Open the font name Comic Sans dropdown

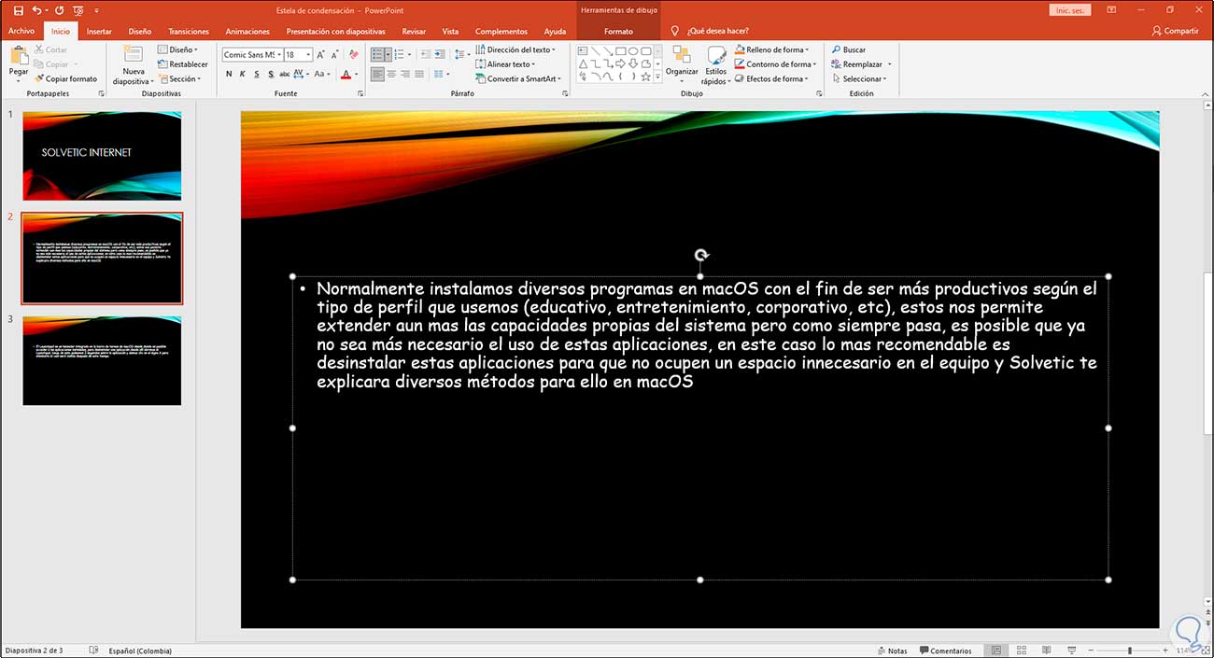(x=279, y=55)
